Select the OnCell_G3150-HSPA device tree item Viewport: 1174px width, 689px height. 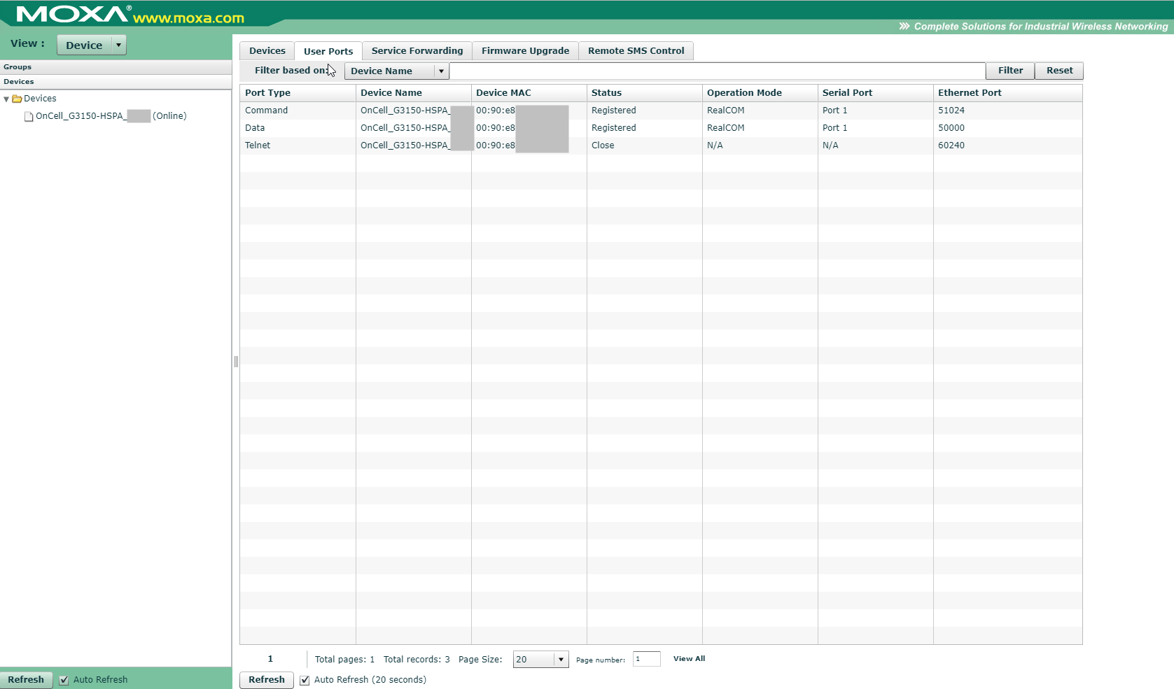[x=111, y=116]
